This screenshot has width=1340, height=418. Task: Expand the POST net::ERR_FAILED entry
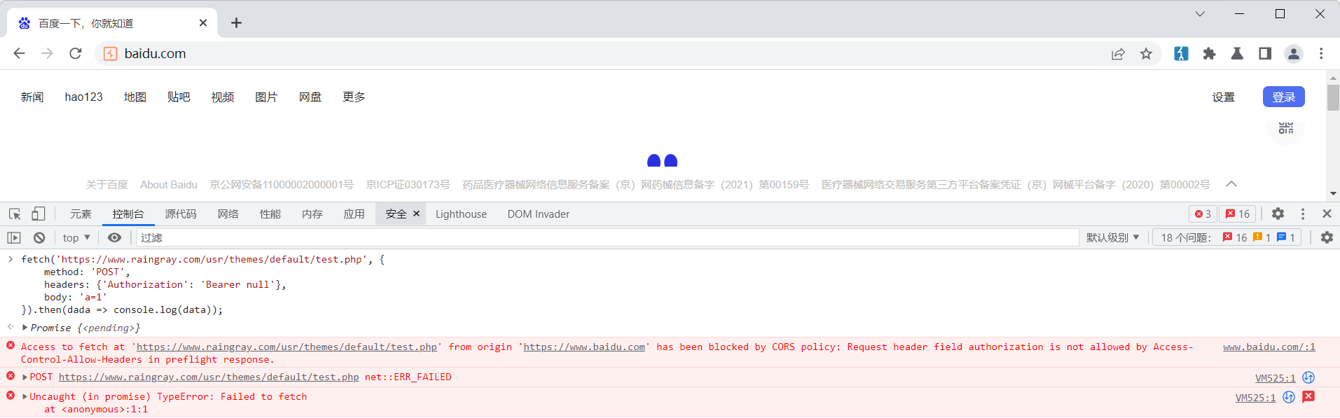(x=25, y=377)
